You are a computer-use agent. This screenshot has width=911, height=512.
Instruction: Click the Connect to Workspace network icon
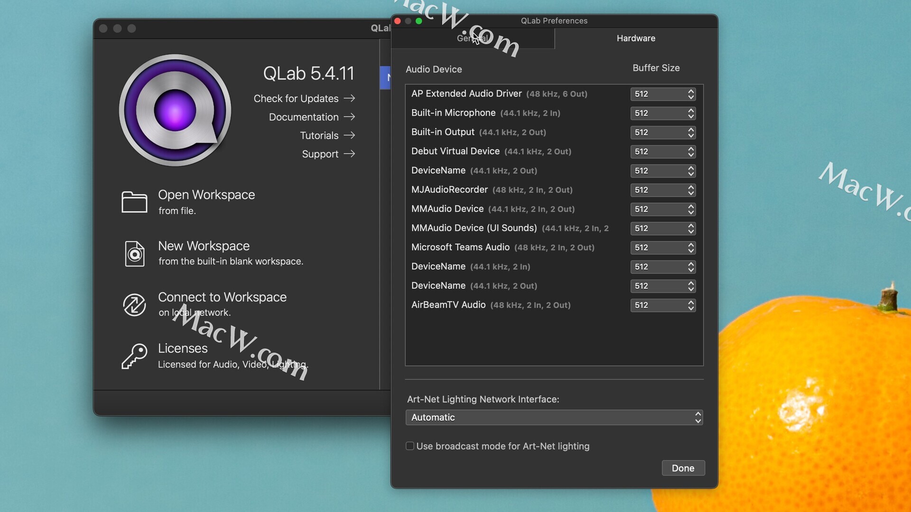pyautogui.click(x=135, y=304)
